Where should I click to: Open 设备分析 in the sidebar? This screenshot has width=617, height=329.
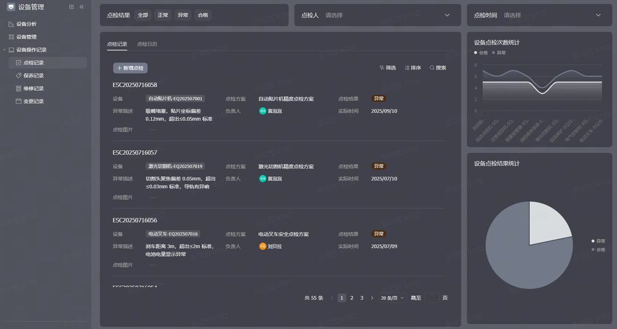click(26, 24)
